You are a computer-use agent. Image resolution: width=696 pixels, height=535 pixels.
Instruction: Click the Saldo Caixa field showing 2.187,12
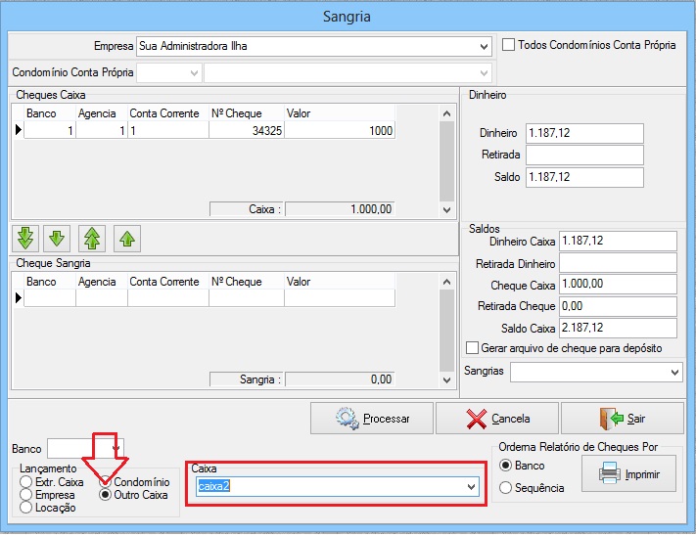pos(618,328)
